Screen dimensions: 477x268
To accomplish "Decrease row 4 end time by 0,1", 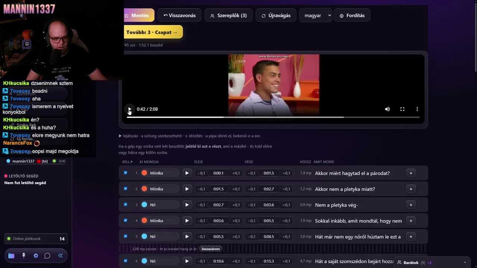I will [252, 221].
